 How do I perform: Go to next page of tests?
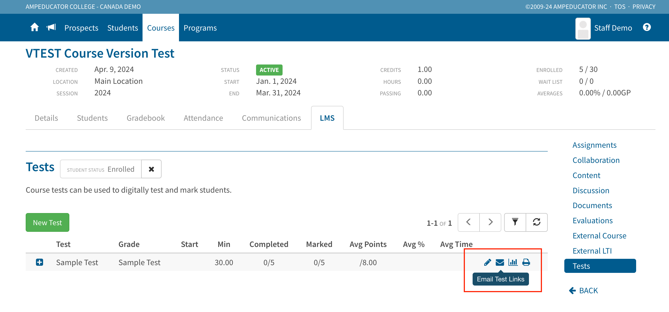click(x=490, y=222)
